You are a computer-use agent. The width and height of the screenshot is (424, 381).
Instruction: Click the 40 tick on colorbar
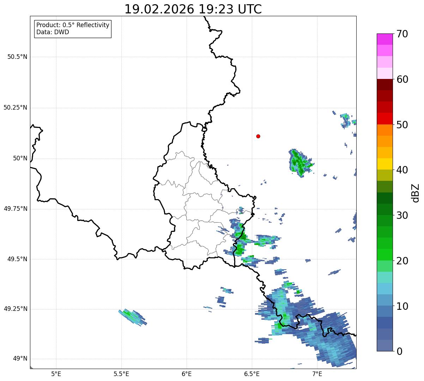[x=402, y=170]
